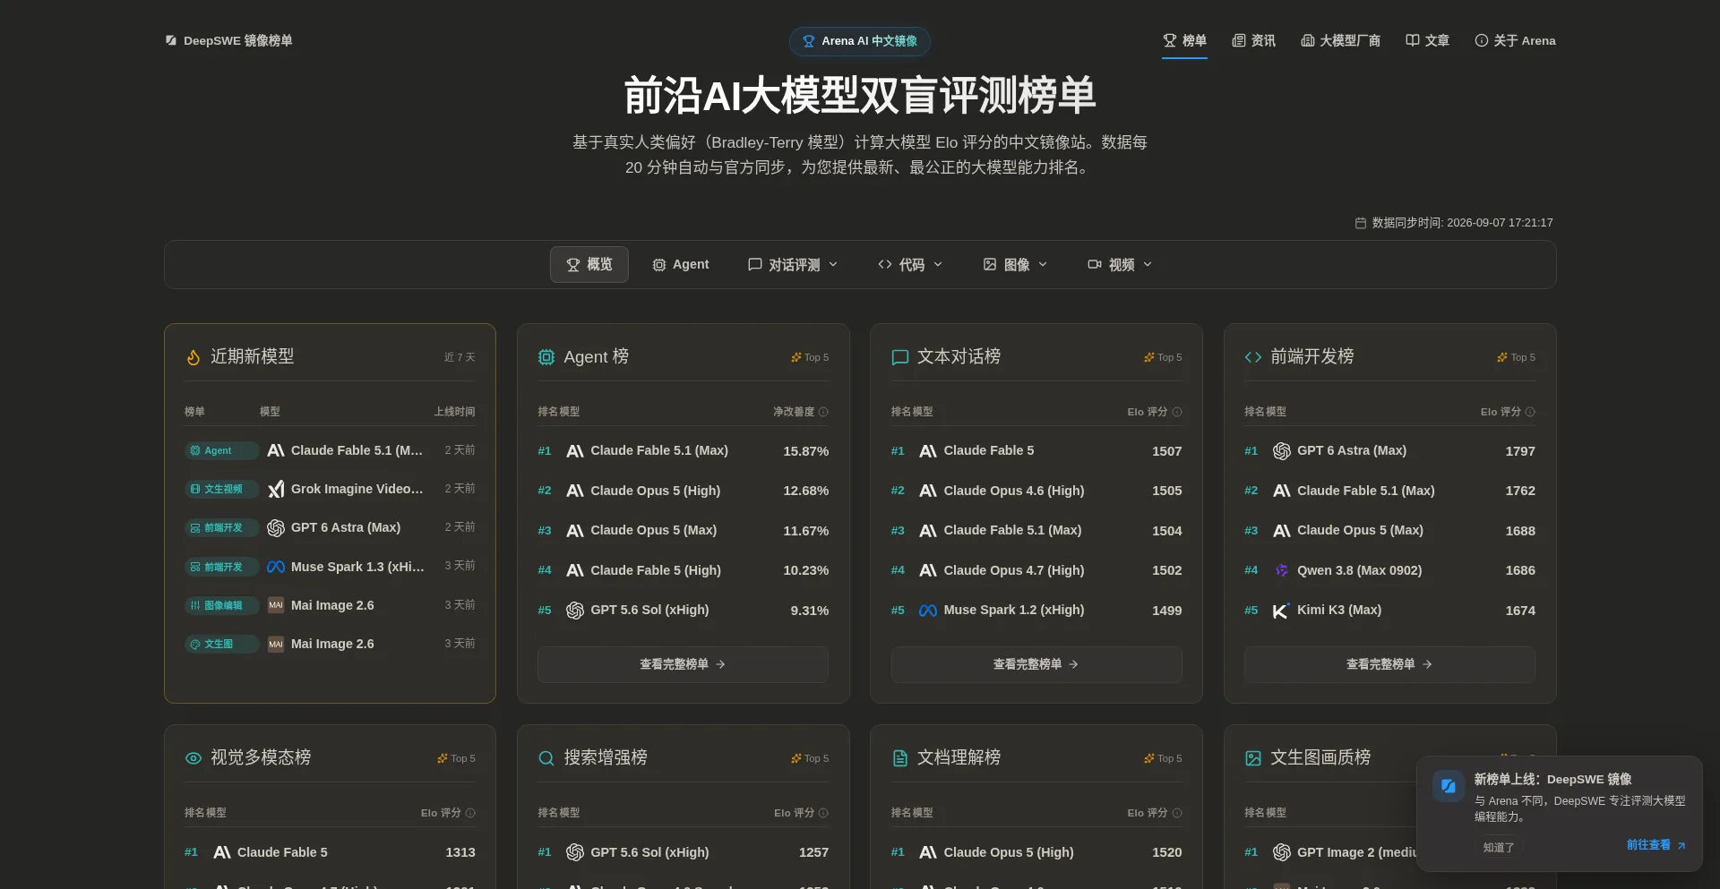Viewport: 1720px width, 889px height.
Task: Open GPT 6 Astra (Max) in 近期新模型
Action: pos(330,527)
